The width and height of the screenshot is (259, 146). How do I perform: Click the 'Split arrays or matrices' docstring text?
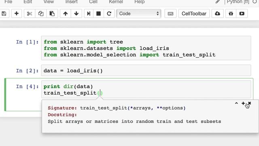click(x=134, y=122)
